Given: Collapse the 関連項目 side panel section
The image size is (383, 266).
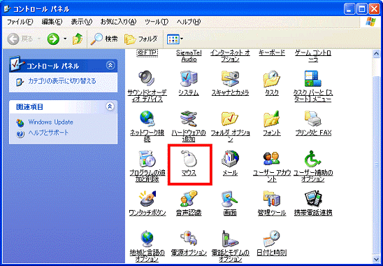Looking at the screenshot, I should (x=110, y=106).
